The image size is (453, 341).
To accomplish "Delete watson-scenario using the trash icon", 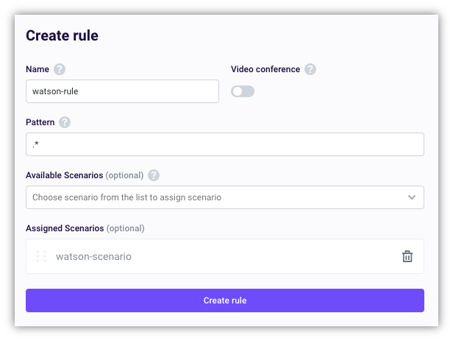I will [407, 256].
